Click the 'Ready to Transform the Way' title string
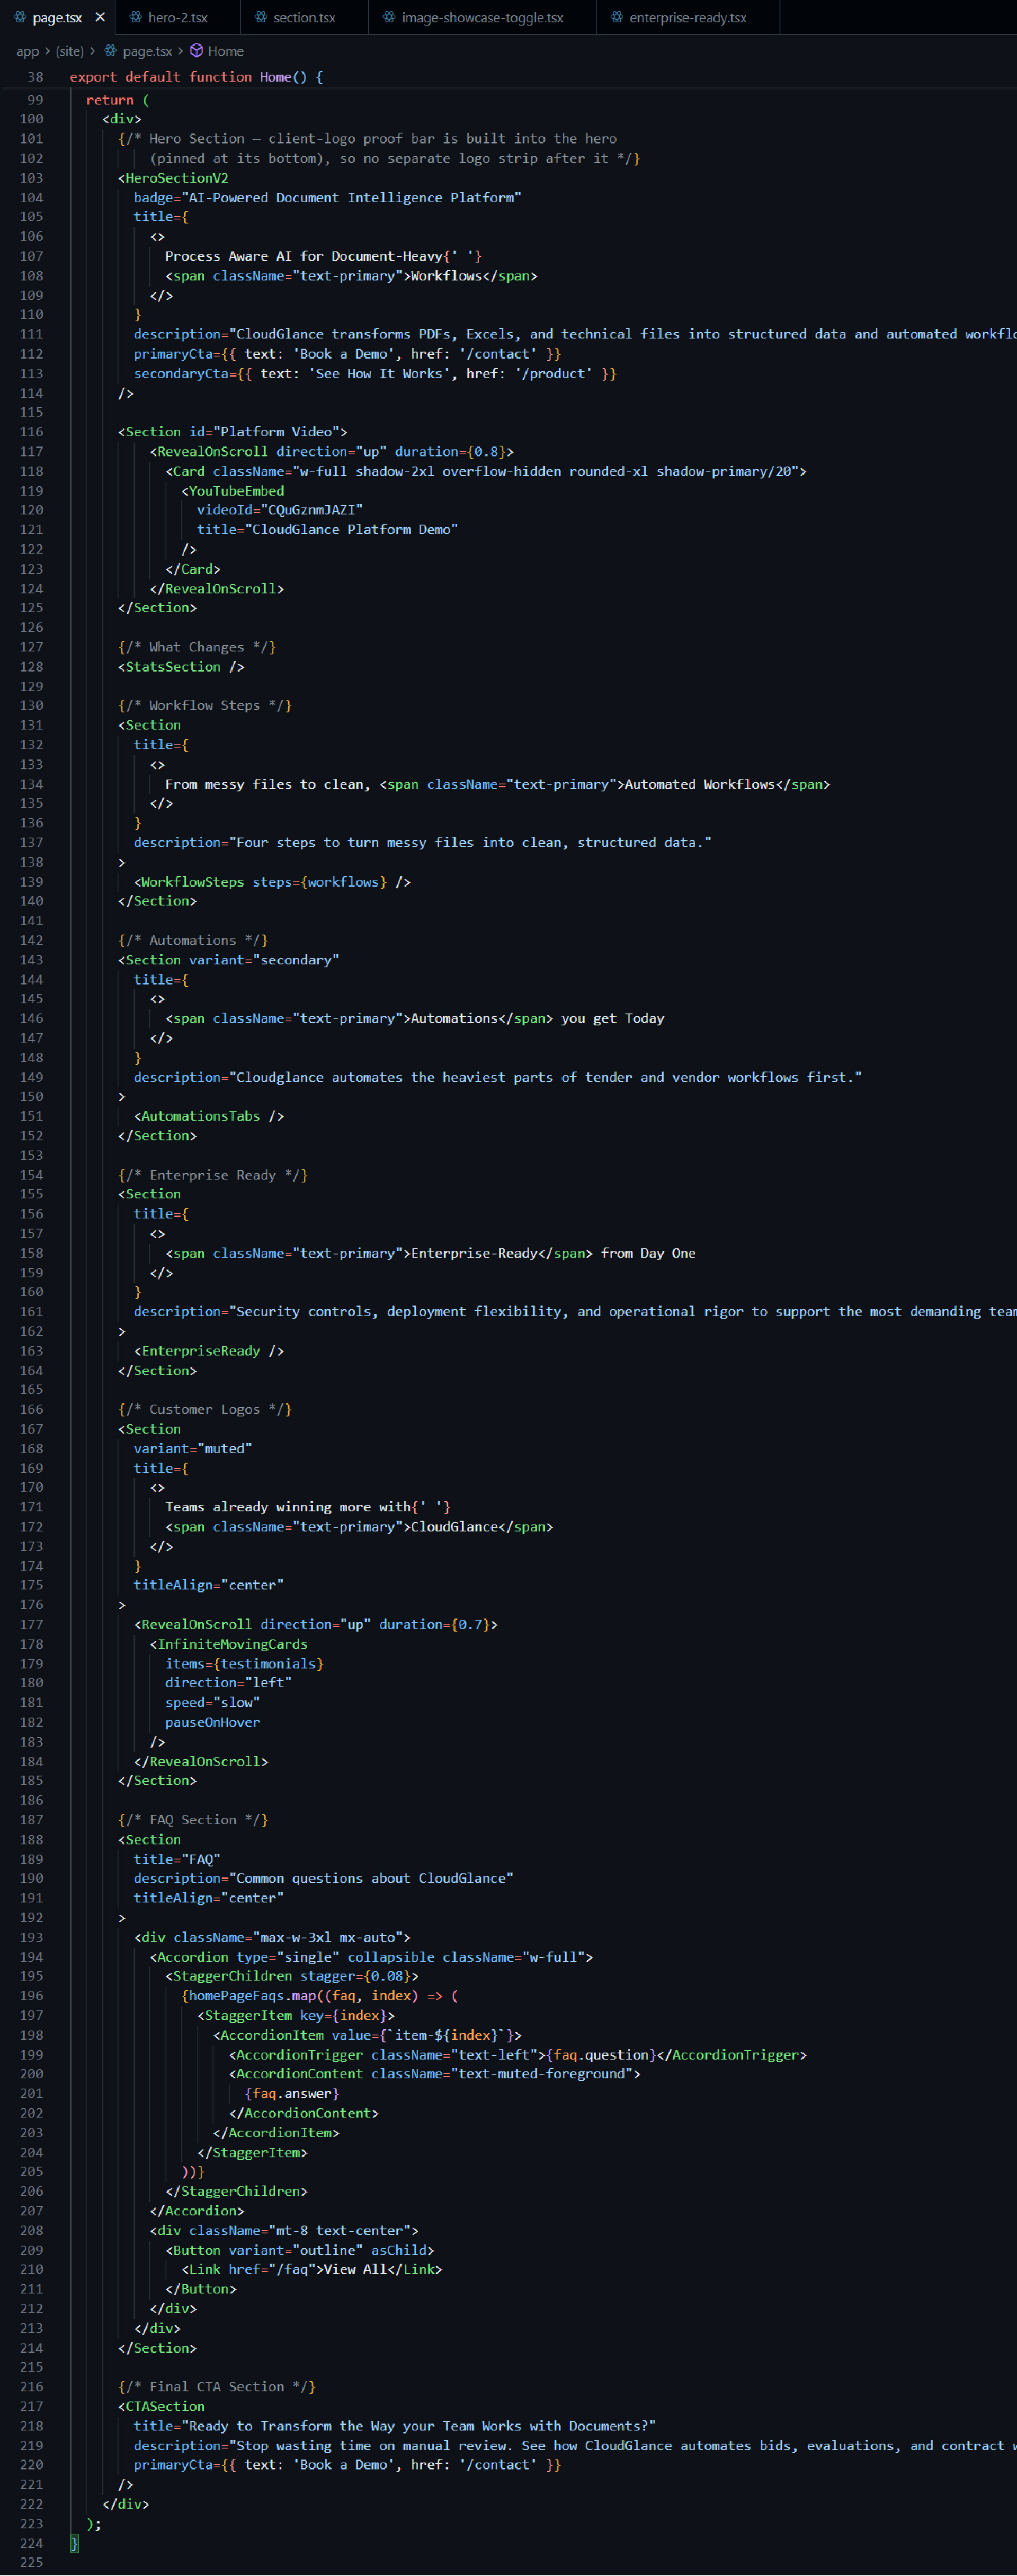 tap(418, 2426)
